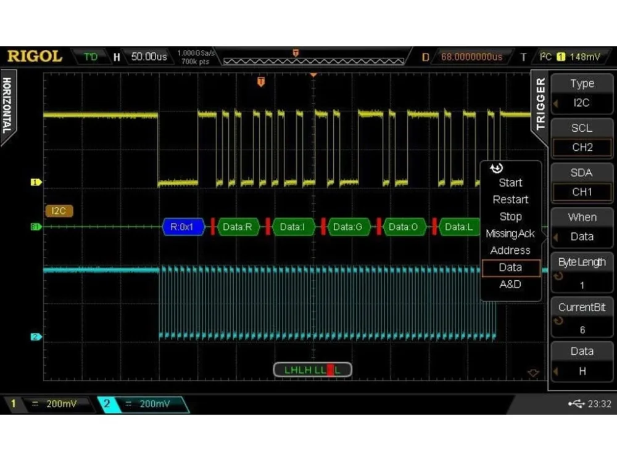Screen dimensions: 617x462
Task: Choose Missing Ack in the When menu
Action: point(510,233)
